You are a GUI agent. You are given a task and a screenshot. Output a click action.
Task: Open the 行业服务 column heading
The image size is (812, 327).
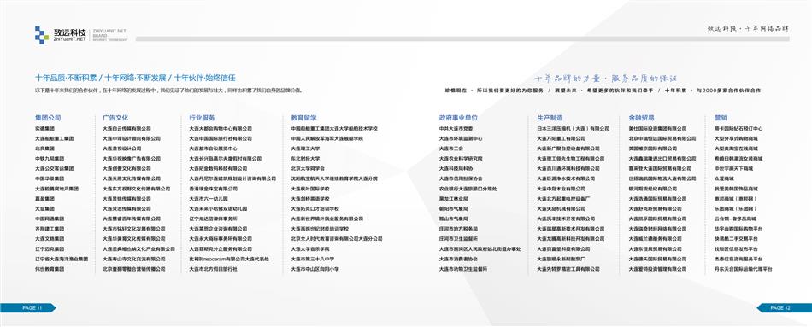pos(202,118)
